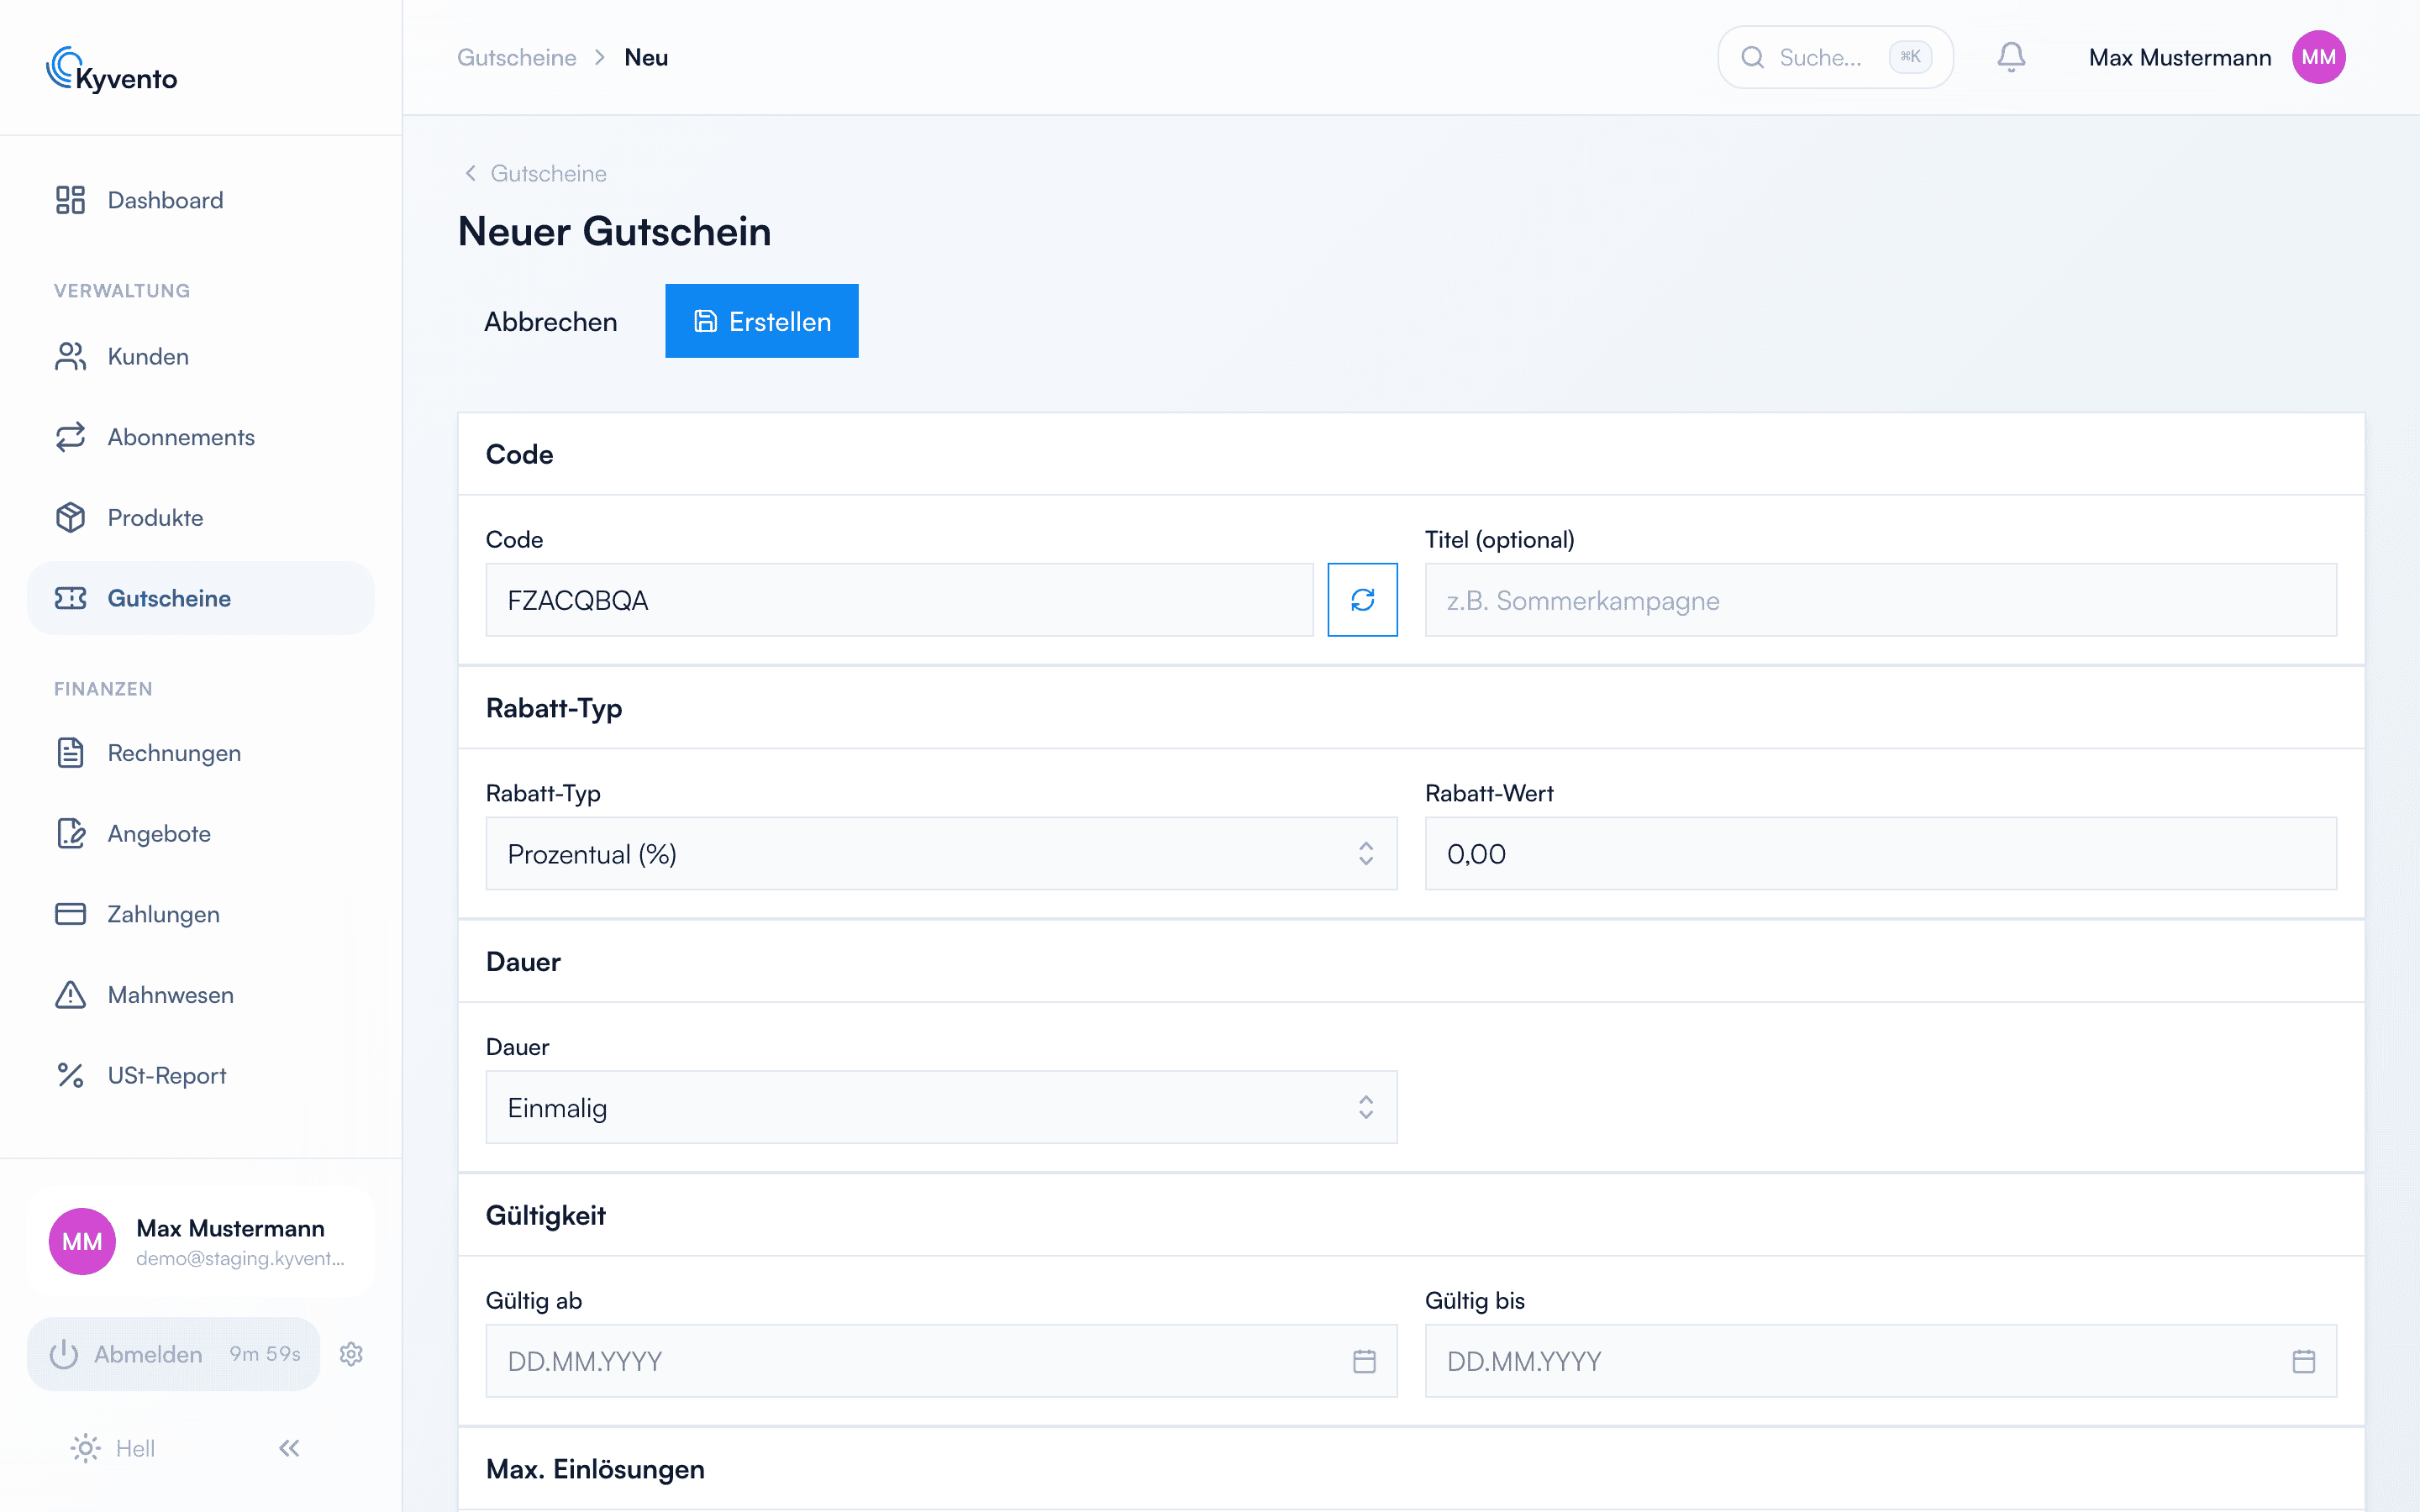Click the back chevron beside Gutscheine

pyautogui.click(x=470, y=173)
